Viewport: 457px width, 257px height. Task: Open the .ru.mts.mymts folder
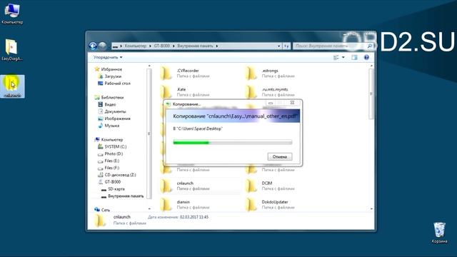tap(270, 92)
